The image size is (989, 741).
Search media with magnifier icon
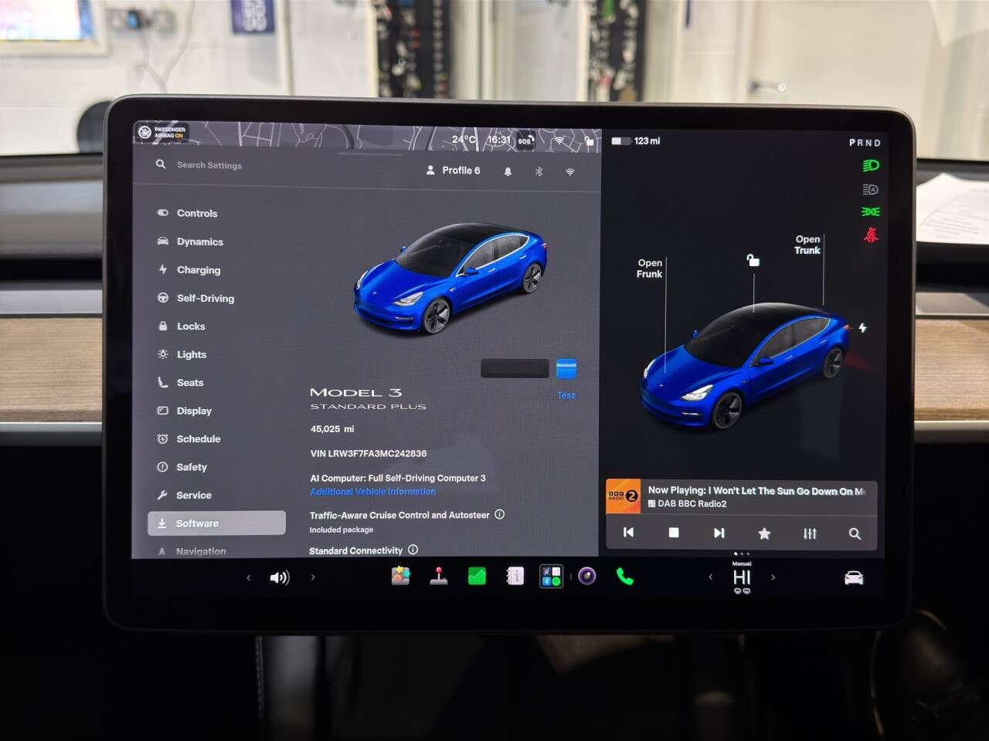pos(855,533)
